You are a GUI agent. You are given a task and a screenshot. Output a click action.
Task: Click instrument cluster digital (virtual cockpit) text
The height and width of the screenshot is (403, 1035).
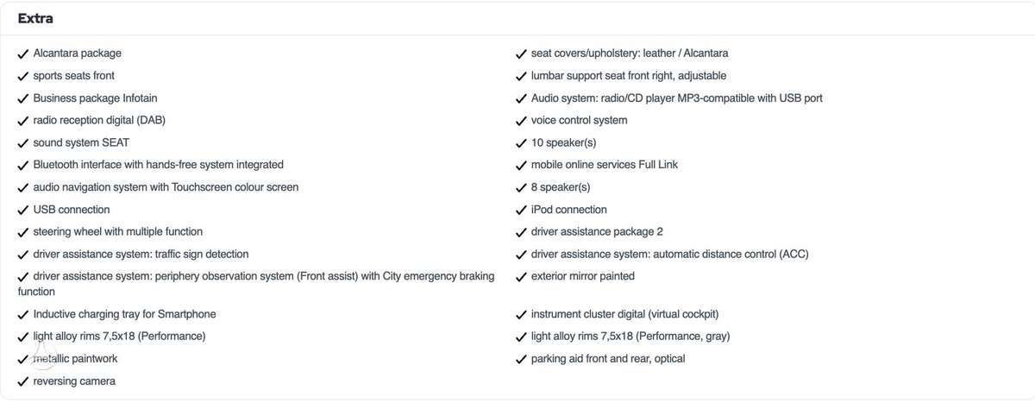pyautogui.click(x=625, y=314)
